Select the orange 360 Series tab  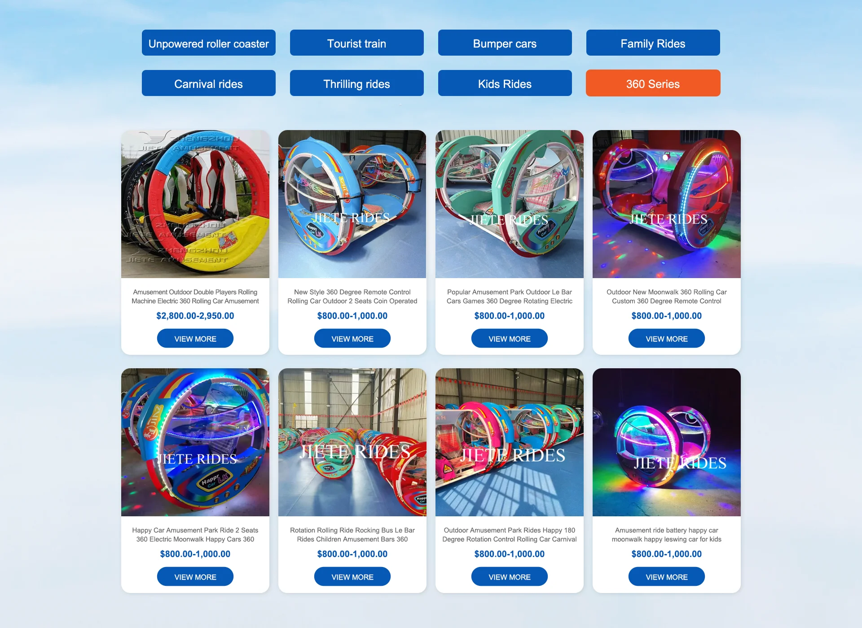(x=653, y=83)
